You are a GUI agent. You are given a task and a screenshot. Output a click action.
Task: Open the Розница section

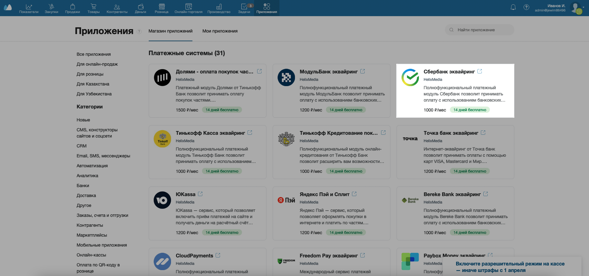[162, 8]
